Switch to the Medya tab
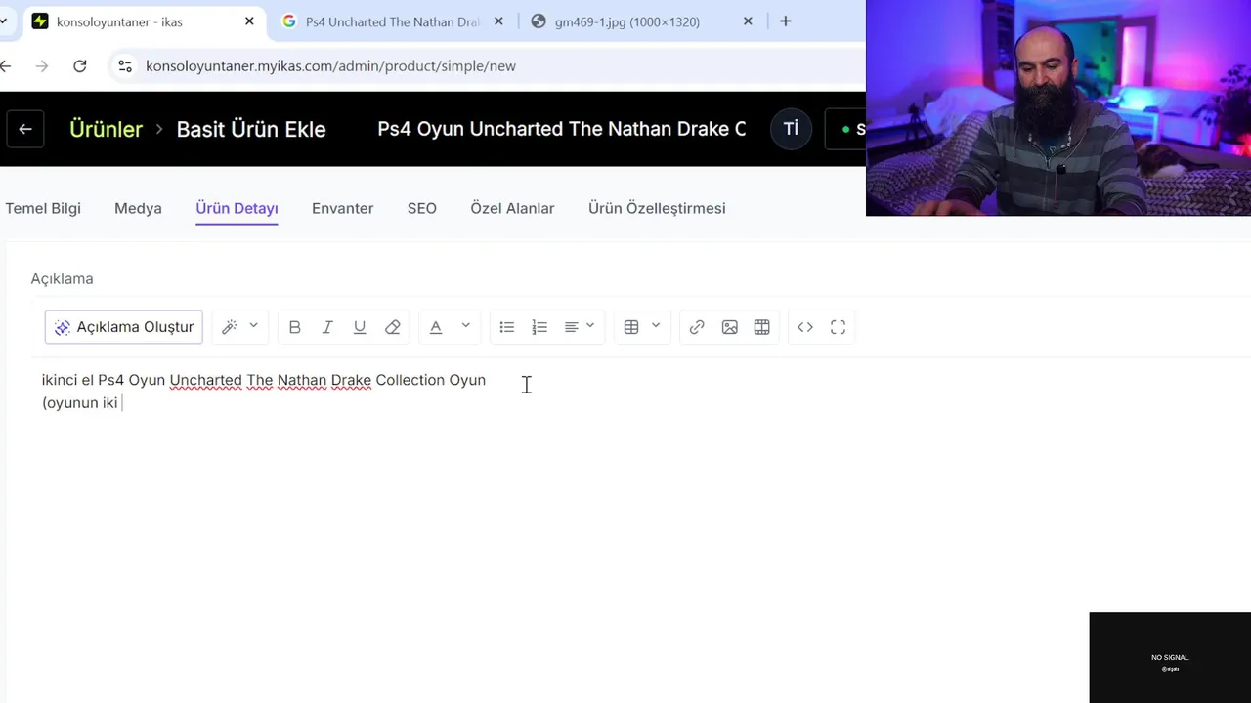Screen dimensions: 1251x703 pos(138,208)
